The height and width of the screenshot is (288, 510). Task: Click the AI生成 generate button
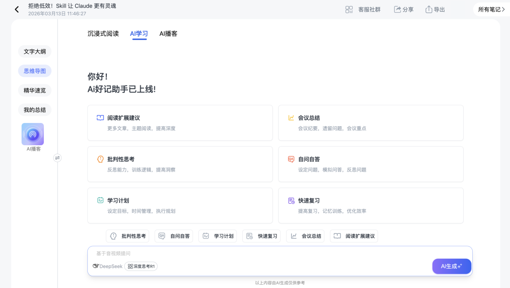pos(451,266)
